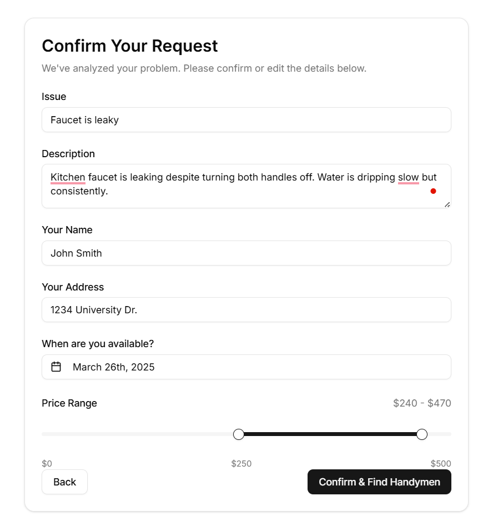This screenshot has width=478, height=531.
Task: Submit with Confirm & Find Handymen
Action: click(x=379, y=482)
